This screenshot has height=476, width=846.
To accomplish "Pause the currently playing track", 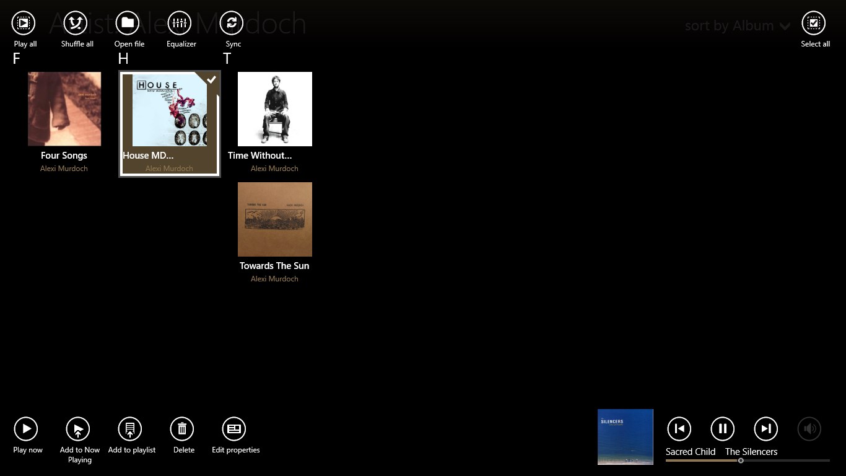I will [722, 428].
